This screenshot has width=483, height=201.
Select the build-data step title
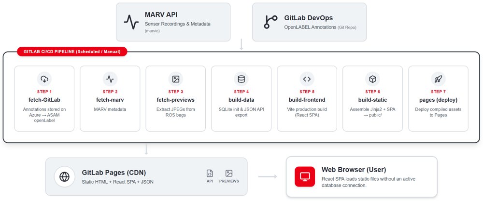click(241, 100)
